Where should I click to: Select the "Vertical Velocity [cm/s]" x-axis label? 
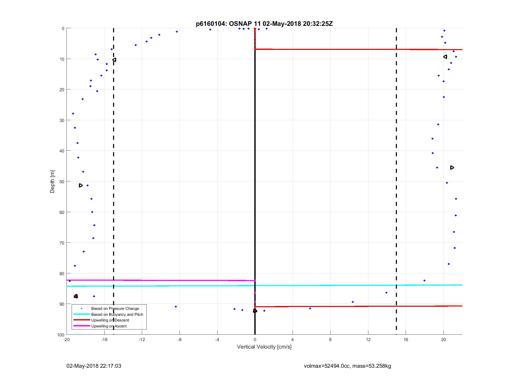coord(264,347)
